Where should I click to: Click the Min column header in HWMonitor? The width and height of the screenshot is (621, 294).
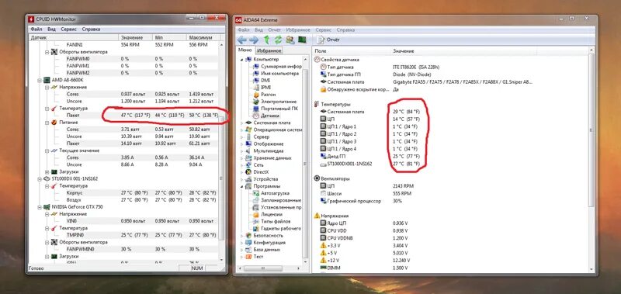coord(169,37)
